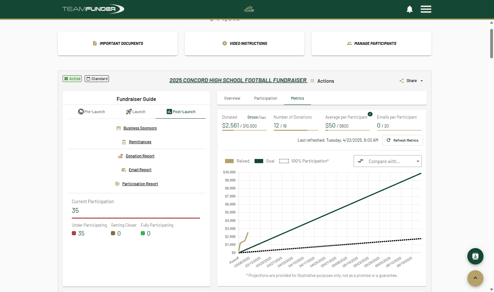Click the Important Documents file icon
This screenshot has width=494, height=292.
95,43
